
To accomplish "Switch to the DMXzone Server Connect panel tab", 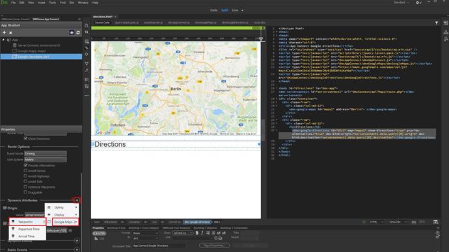I will pyautogui.click(x=16, y=19).
